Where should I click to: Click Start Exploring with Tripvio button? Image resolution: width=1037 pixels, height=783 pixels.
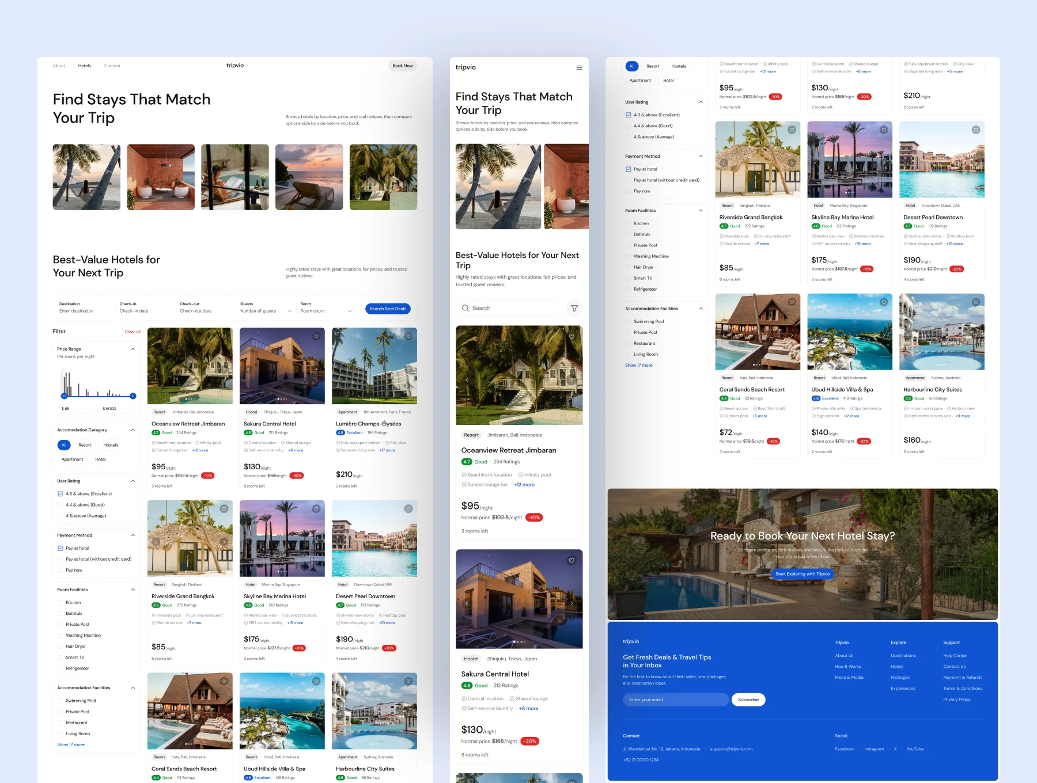pyautogui.click(x=803, y=574)
